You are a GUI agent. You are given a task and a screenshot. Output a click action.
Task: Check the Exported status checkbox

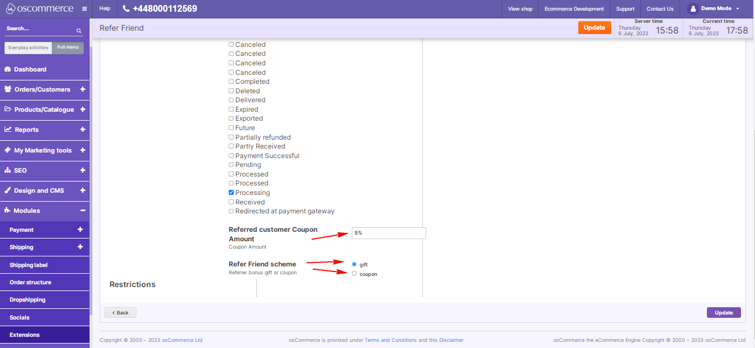231,118
